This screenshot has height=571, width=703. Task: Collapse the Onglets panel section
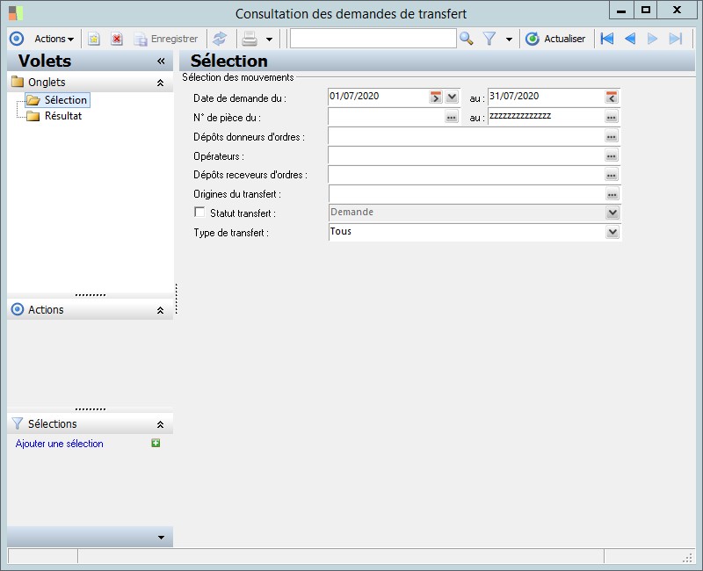tap(160, 83)
